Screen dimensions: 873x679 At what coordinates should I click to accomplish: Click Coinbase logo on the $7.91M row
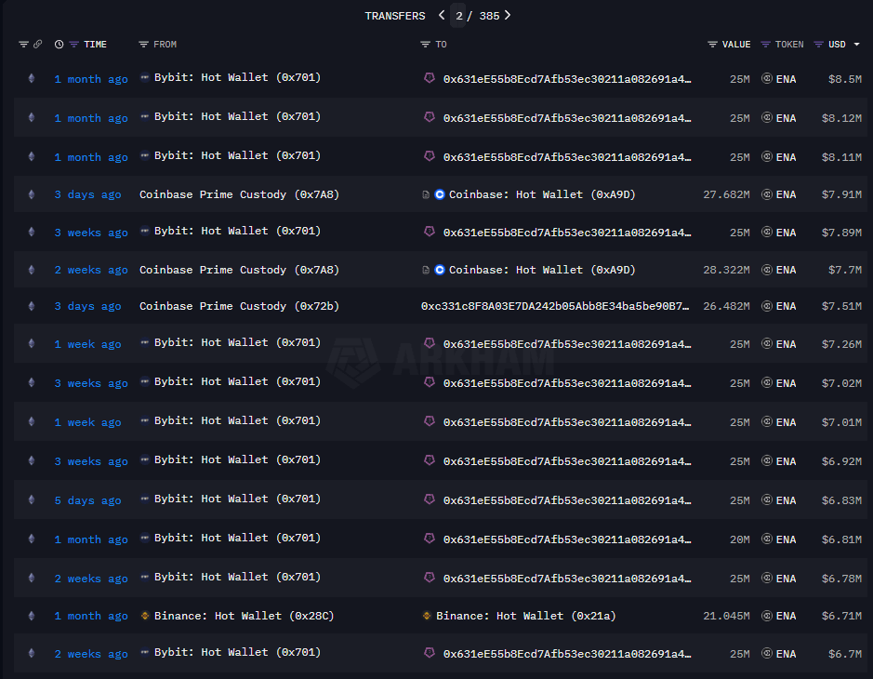tap(440, 194)
